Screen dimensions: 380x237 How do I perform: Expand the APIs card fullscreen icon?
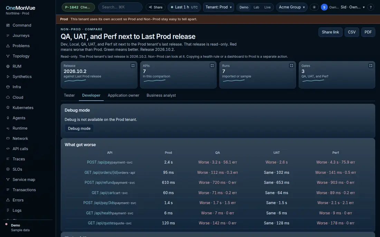[x=212, y=65]
